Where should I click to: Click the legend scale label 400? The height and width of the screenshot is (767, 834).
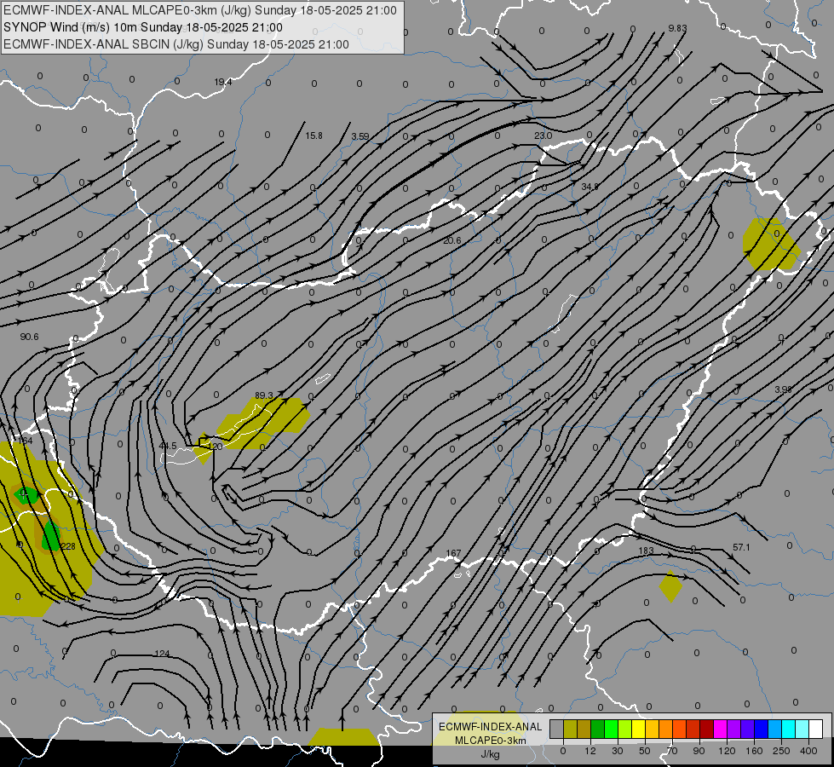tap(808, 751)
